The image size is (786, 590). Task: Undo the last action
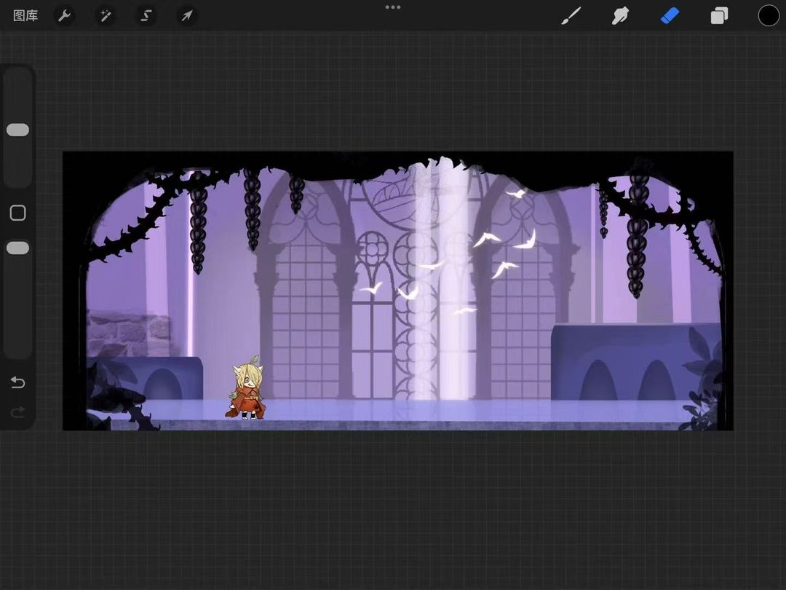(17, 383)
